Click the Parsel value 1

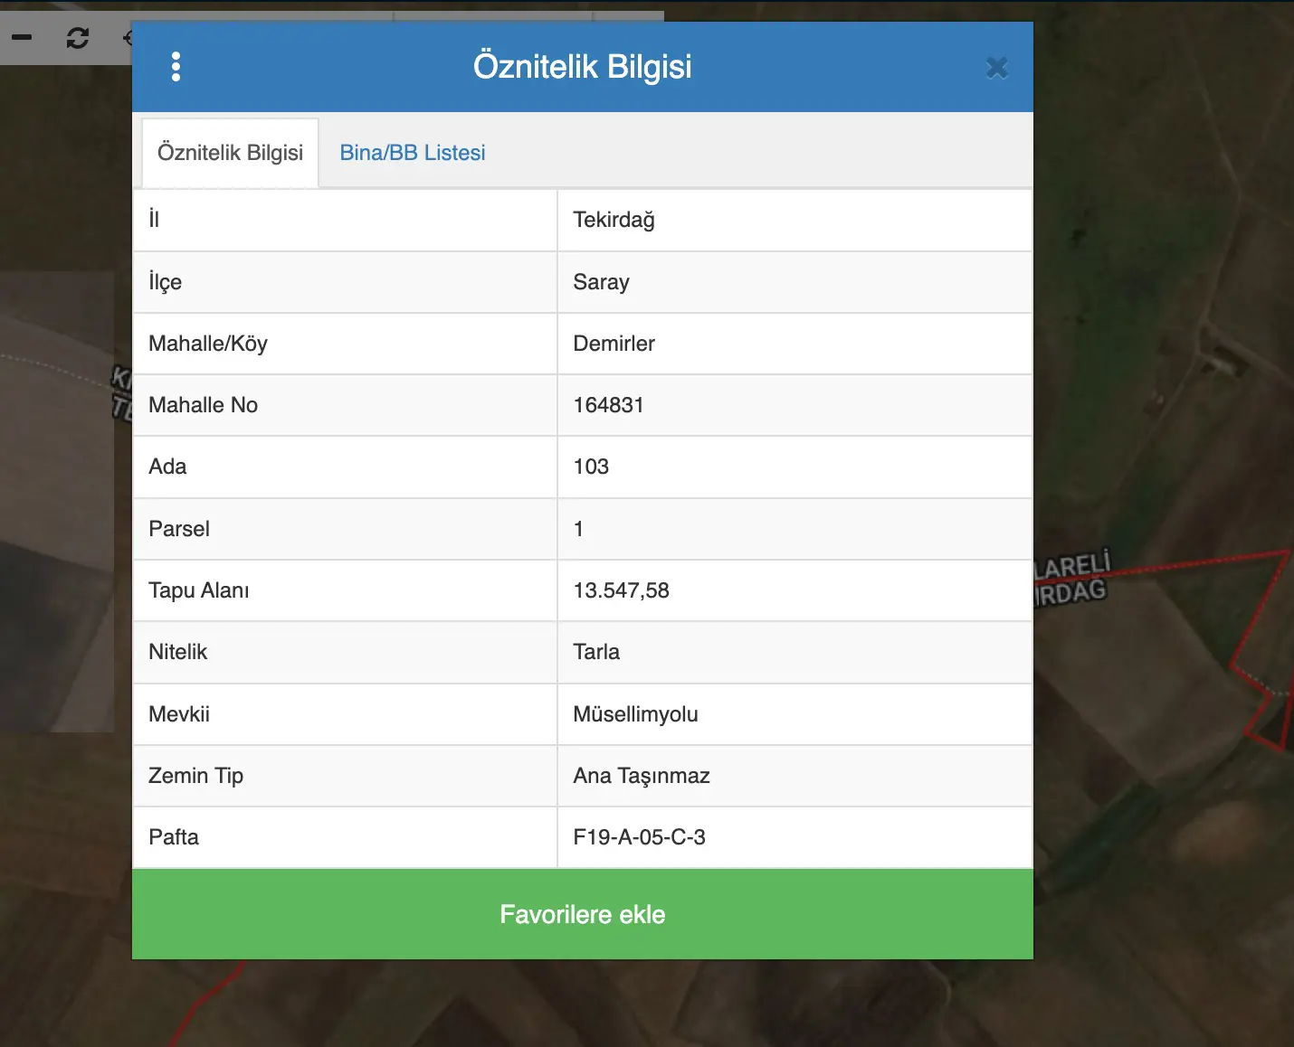(x=578, y=529)
